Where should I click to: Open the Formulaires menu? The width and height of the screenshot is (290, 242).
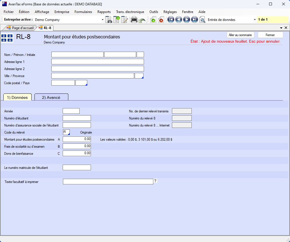pyautogui.click(x=83, y=12)
